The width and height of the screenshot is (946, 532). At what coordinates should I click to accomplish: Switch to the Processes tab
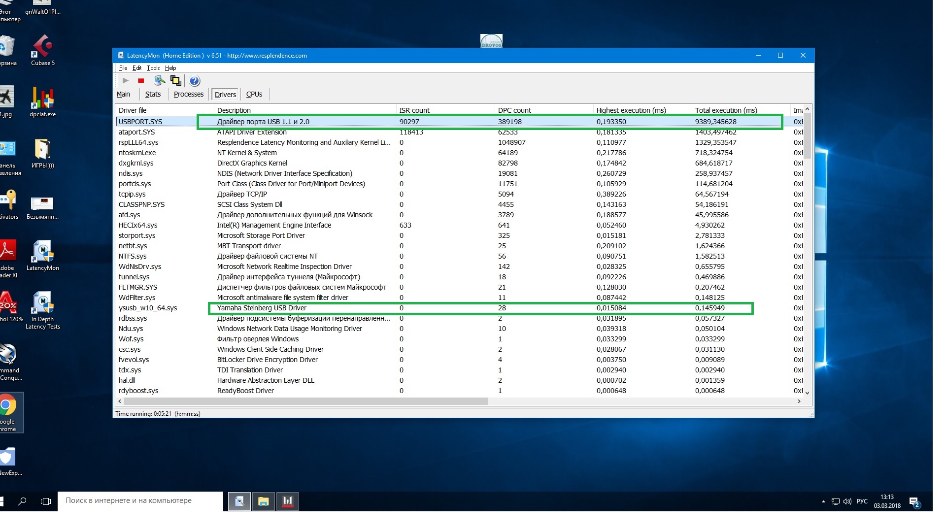(x=188, y=94)
